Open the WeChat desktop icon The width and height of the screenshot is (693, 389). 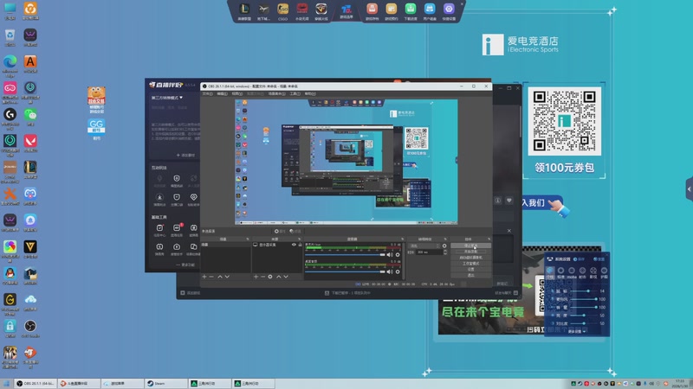(30, 115)
